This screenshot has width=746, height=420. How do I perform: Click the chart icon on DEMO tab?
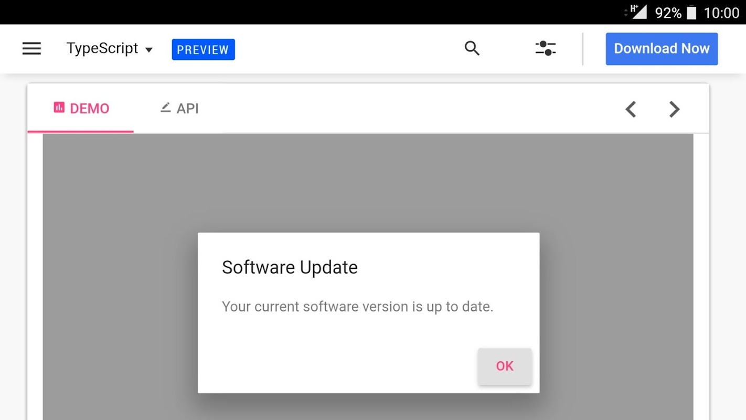(59, 108)
